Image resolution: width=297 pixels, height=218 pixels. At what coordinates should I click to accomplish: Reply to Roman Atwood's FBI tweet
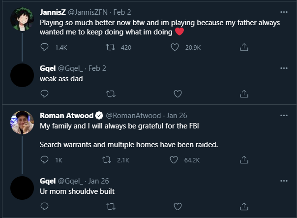[44, 160]
